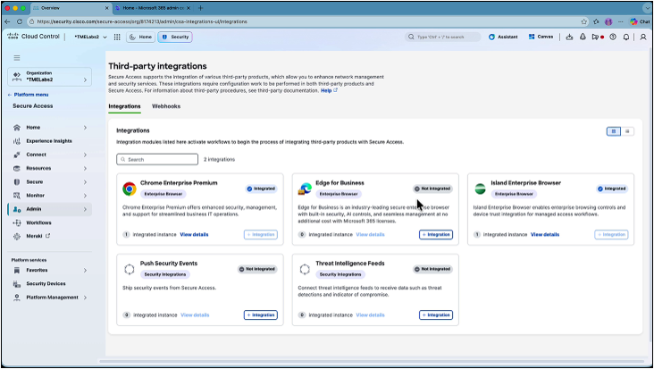Click the Push Security Events icon

(130, 269)
